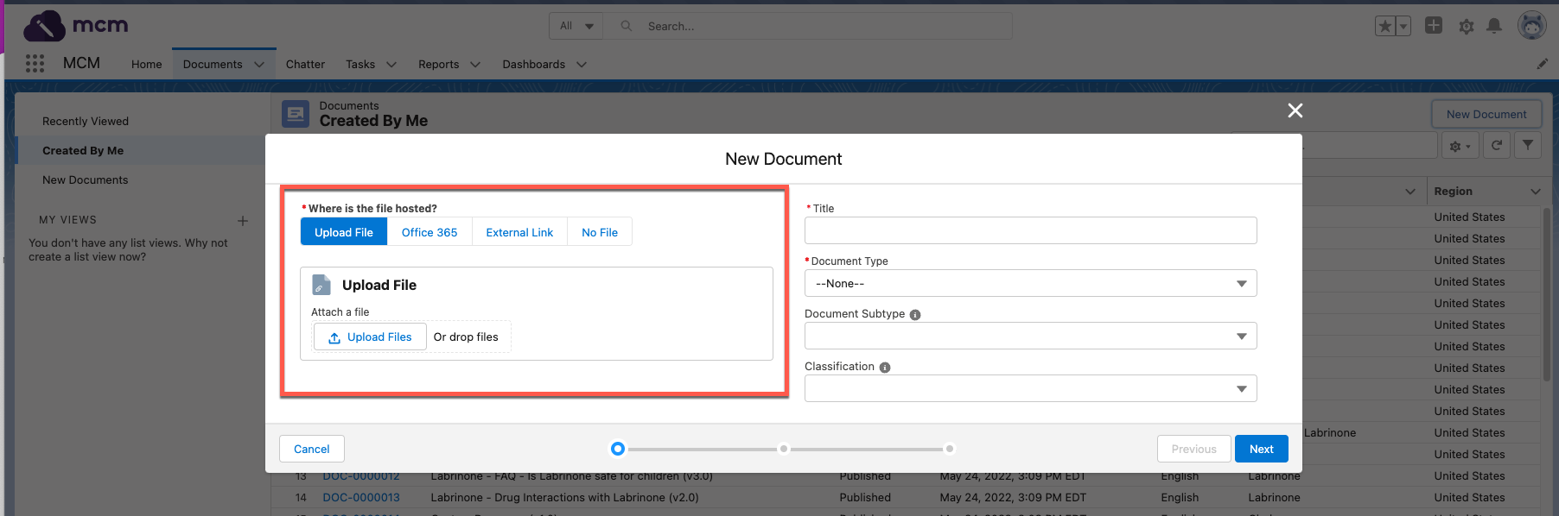Select the Office 365 hosting option
This screenshot has width=1559, height=516.
coord(430,232)
